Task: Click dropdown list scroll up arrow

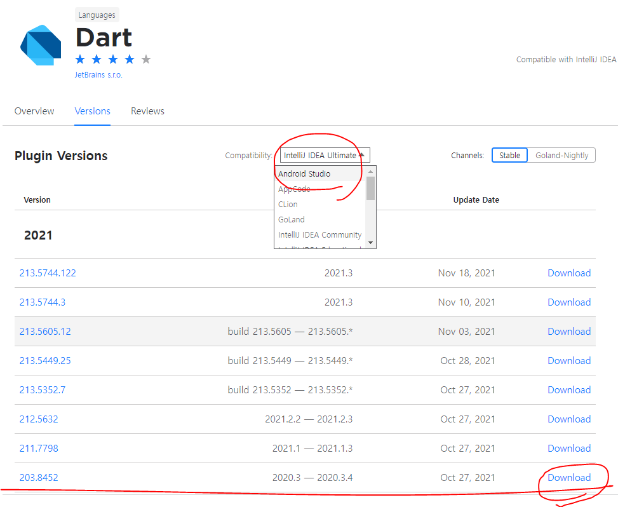Action: (370, 172)
